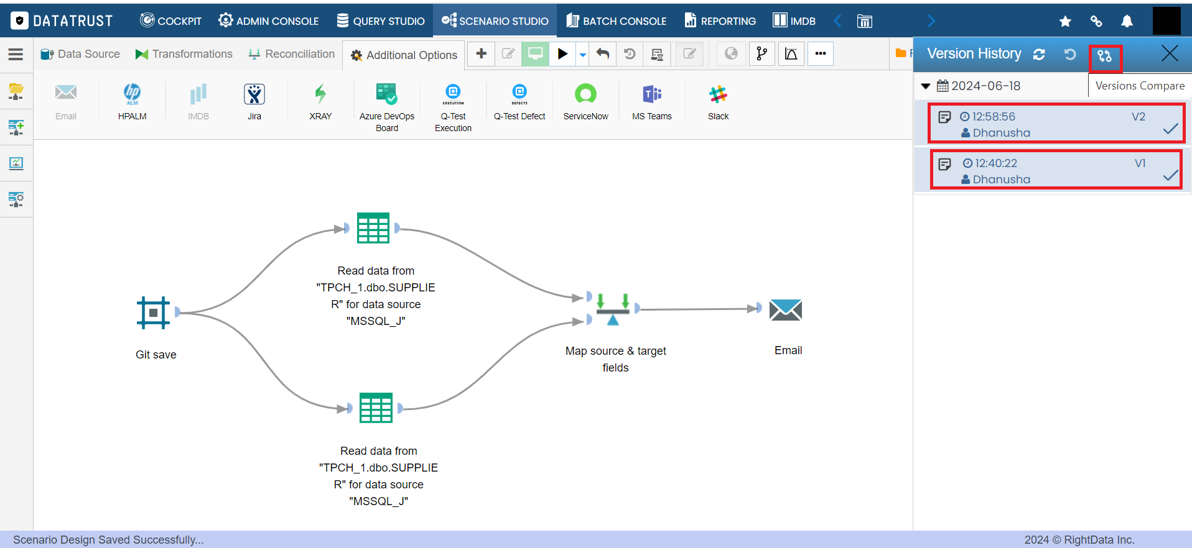
Task: Click the Run play button
Action: [562, 54]
